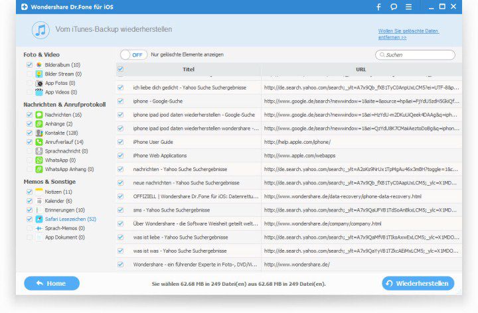Screen dimensions: 478x313
Task: Select Sprach-Memos (0) category
Action: (64, 228)
